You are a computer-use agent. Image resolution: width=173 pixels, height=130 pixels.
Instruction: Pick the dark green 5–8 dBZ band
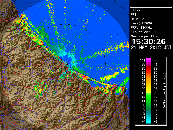click(149, 109)
